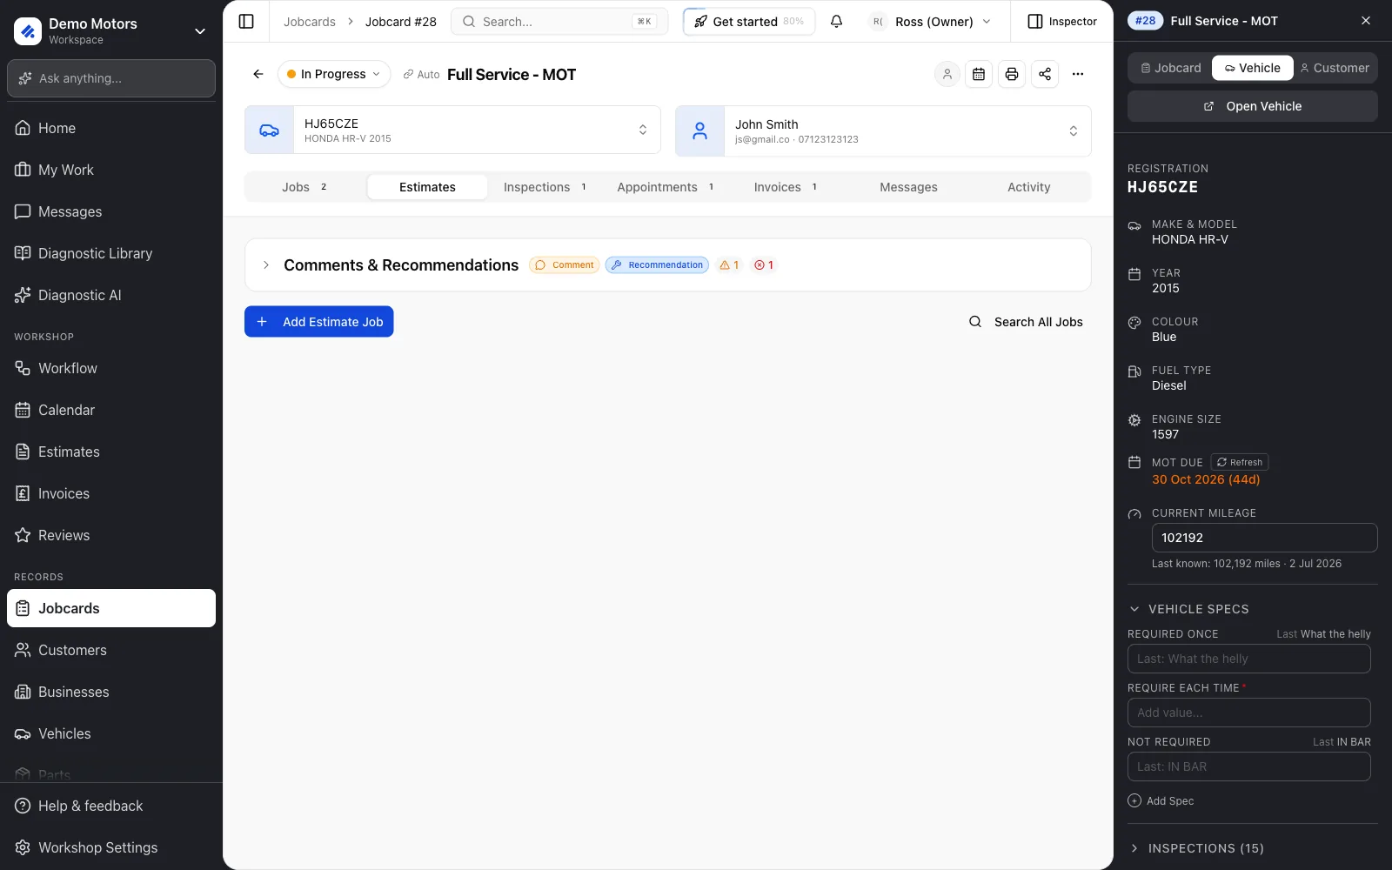
Task: Click the Jobcards breadcrumb link
Action: coord(310,22)
